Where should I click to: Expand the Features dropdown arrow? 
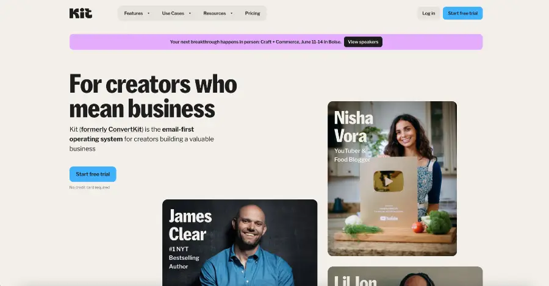(148, 13)
